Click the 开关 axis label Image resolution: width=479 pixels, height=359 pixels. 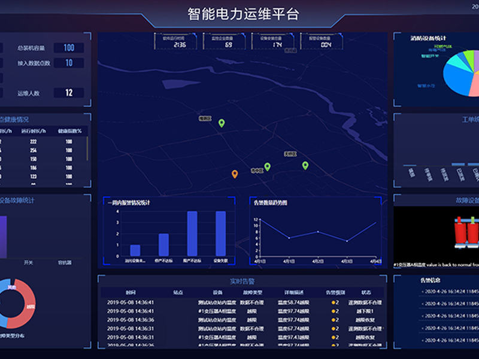click(x=28, y=263)
